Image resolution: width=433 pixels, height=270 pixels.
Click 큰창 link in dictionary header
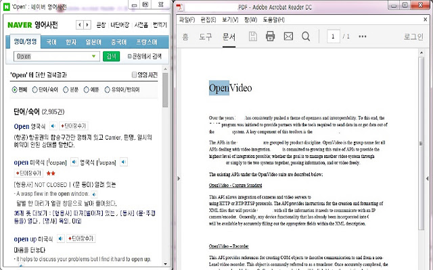[101, 25]
